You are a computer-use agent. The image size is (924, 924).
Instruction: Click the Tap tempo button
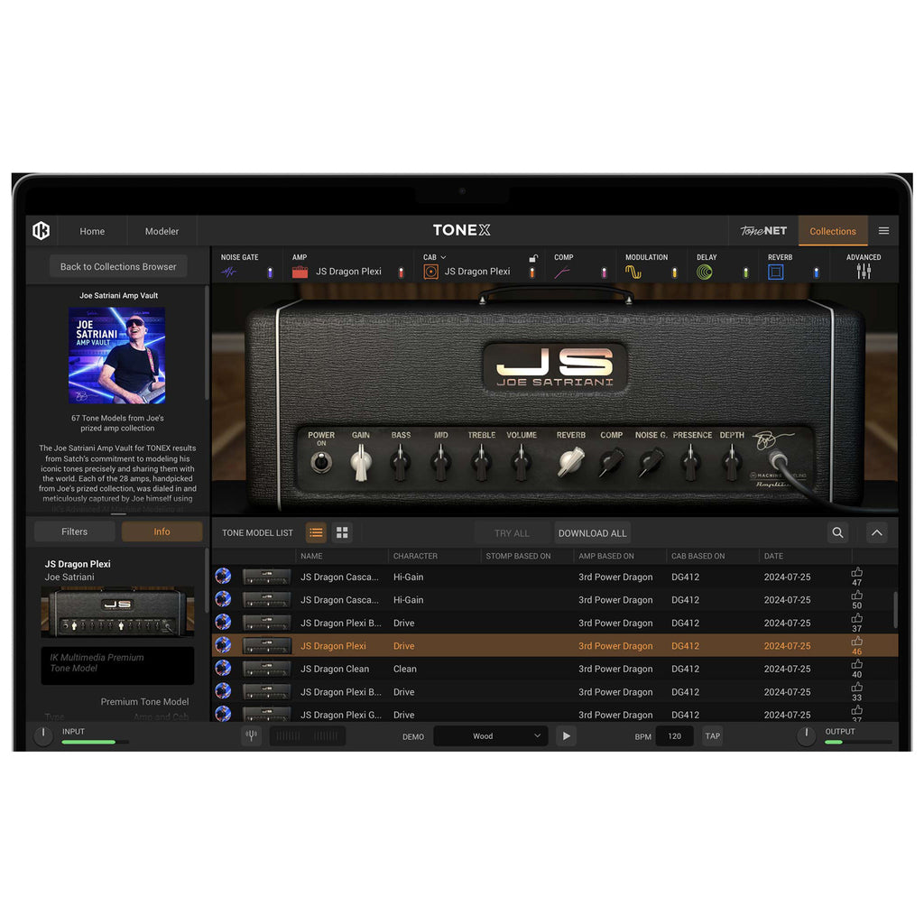click(713, 736)
